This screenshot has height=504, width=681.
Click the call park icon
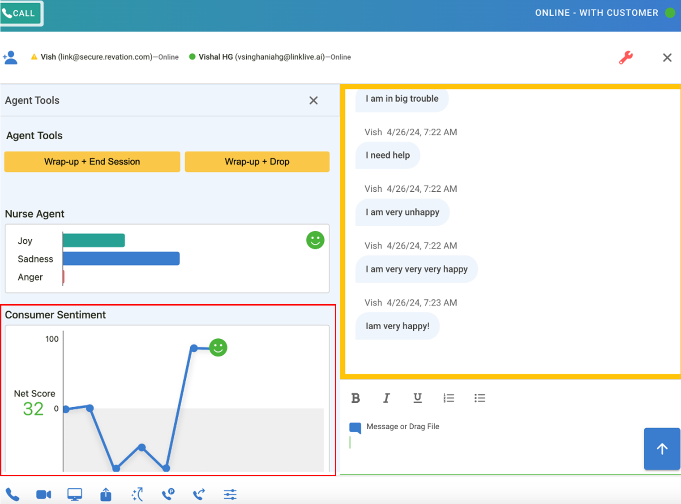click(168, 494)
